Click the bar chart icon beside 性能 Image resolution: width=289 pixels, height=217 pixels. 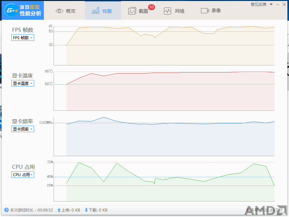[95, 11]
